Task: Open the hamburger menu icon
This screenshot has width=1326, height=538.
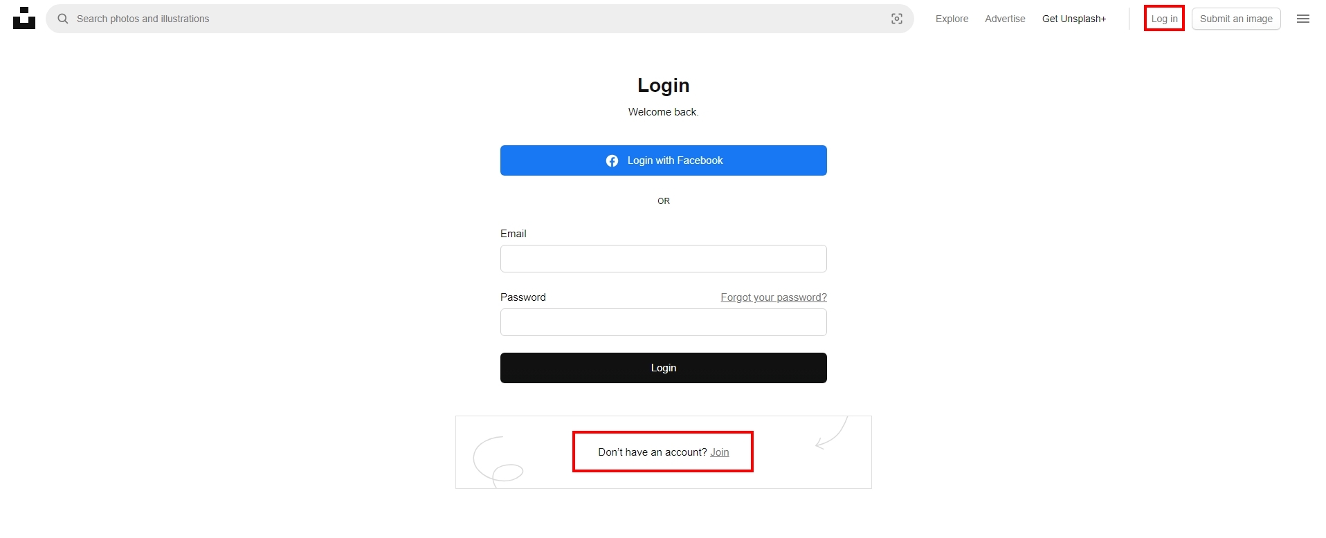Action: click(1302, 19)
